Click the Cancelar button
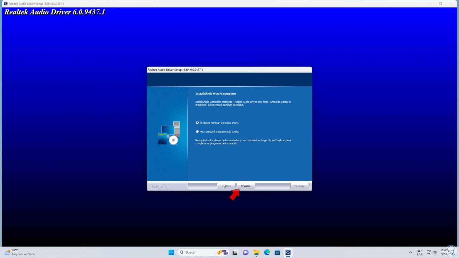The width and height of the screenshot is (459, 258). click(299, 186)
